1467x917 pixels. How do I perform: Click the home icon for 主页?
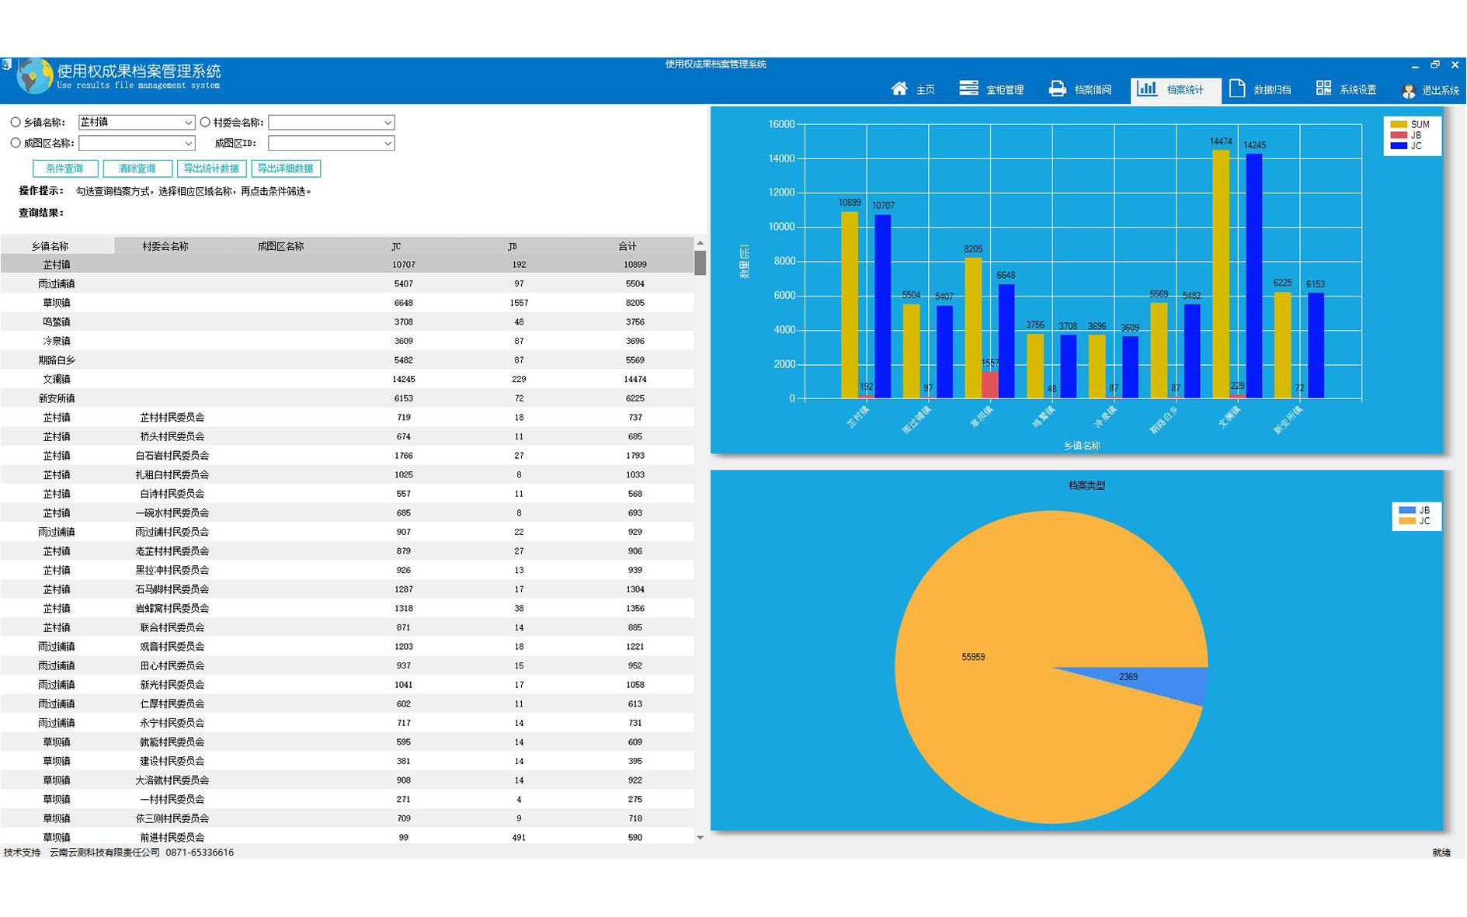click(899, 89)
